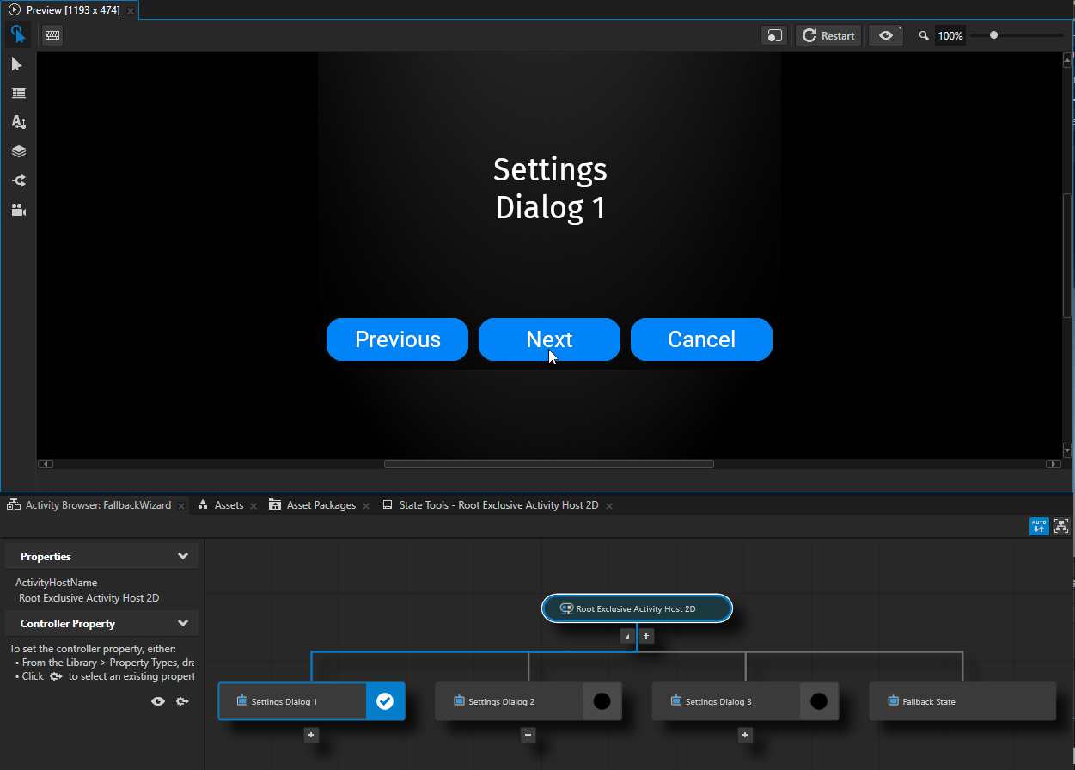This screenshot has height=770, width=1075.
Task: Open the grid analysis tool in the sidebar
Action: click(x=18, y=93)
